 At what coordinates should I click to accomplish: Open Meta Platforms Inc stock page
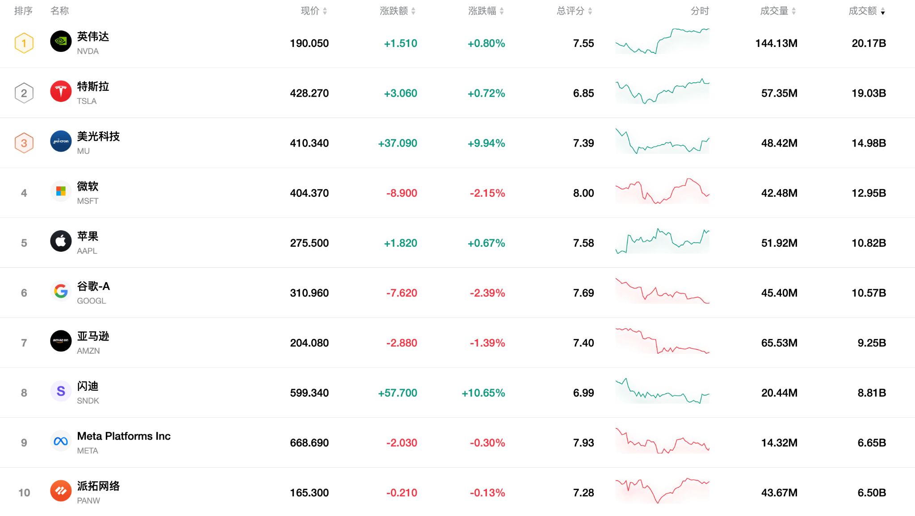tap(124, 436)
